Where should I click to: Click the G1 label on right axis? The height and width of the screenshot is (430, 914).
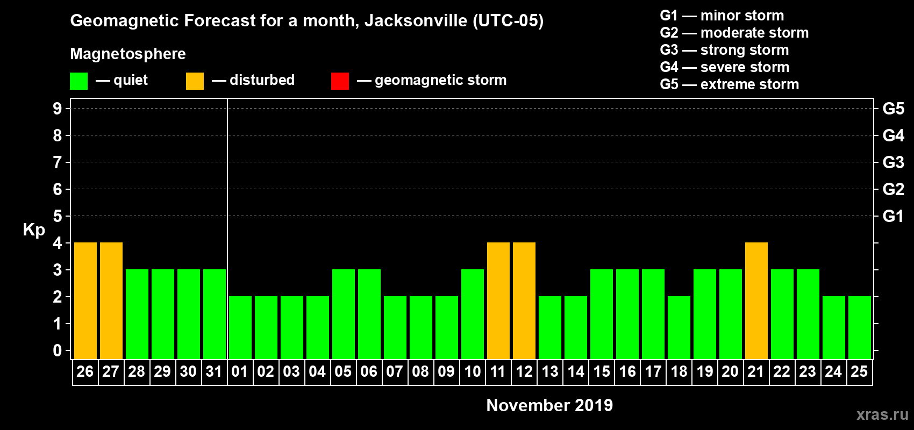pyautogui.click(x=894, y=216)
